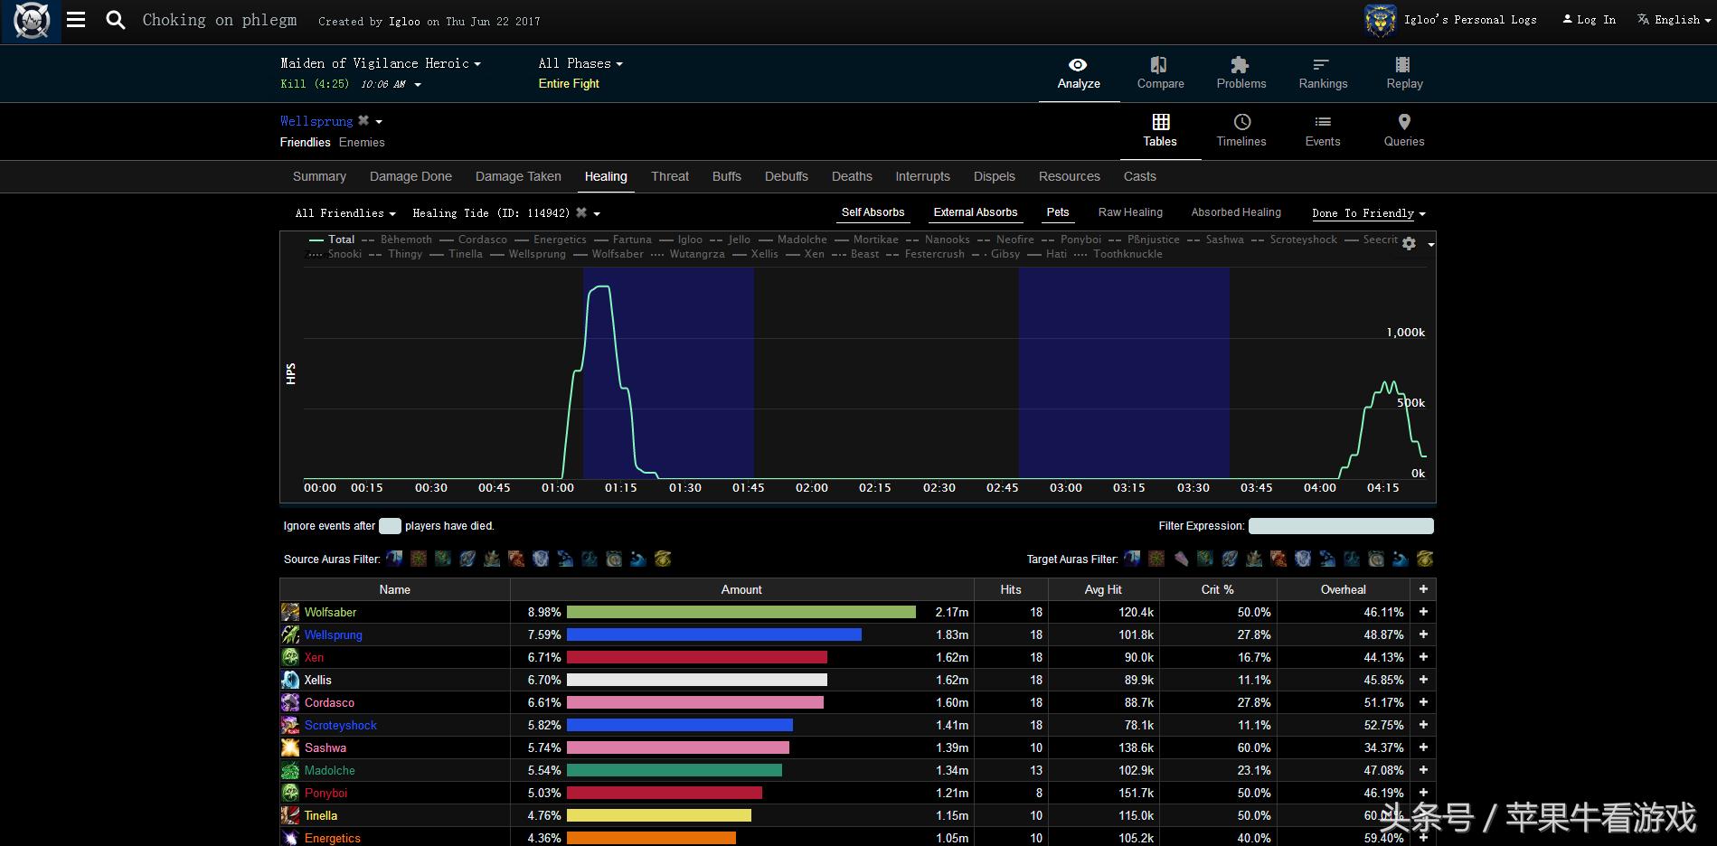
Task: Expand Maiden of Vigilance Heroic dropdown
Action: click(x=381, y=63)
